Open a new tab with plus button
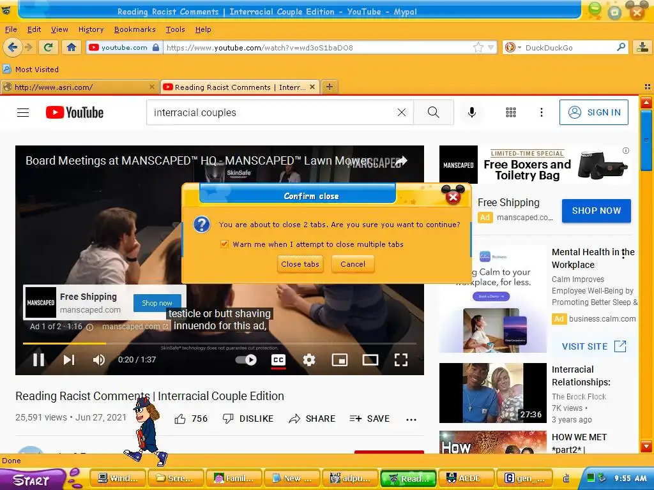The width and height of the screenshot is (654, 490). point(330,87)
